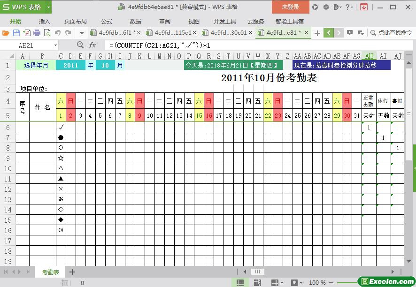Click the WPS 表格 green logo button
416x287 pixels.
click(23, 7)
